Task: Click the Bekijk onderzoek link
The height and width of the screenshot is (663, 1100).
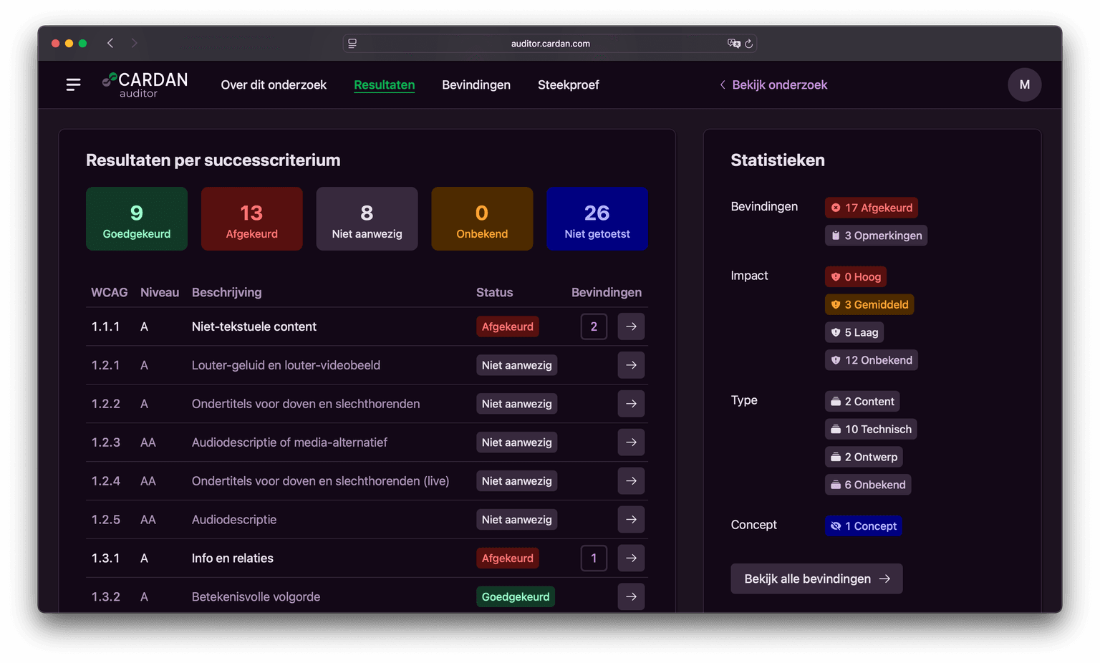Action: tap(773, 84)
